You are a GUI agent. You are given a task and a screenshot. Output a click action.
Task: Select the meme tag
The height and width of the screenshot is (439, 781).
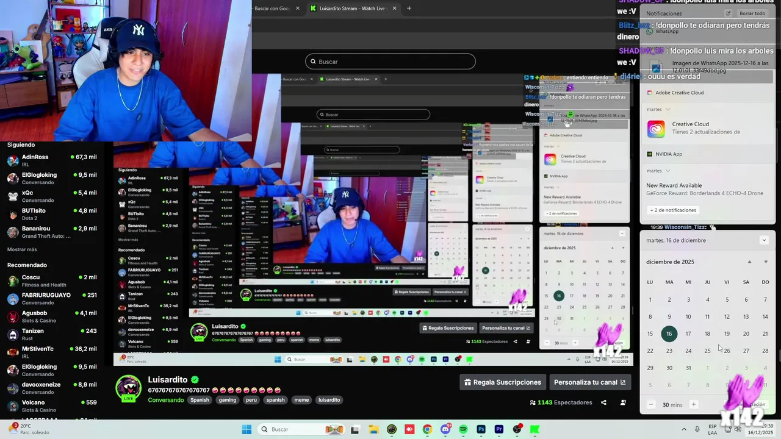coord(301,400)
